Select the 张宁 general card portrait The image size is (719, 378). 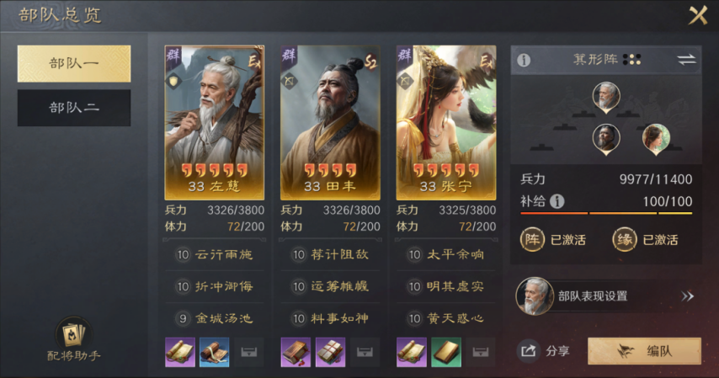[445, 122]
